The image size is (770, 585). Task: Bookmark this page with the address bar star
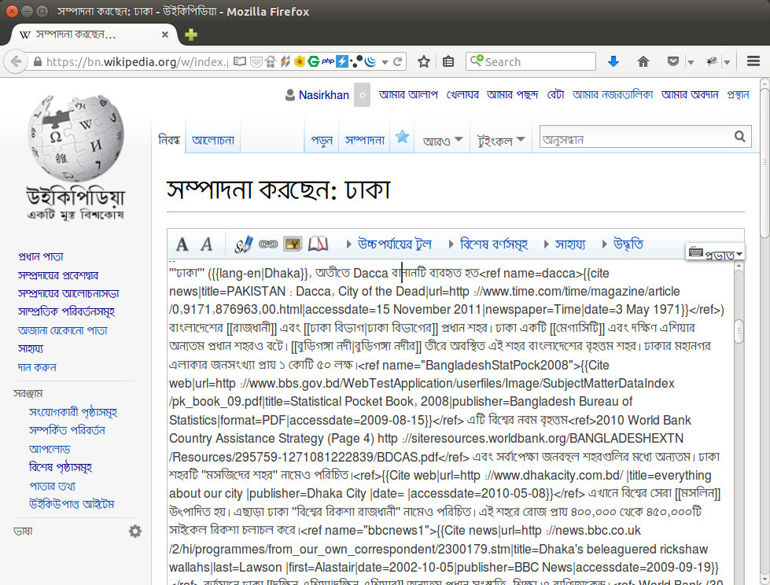click(x=423, y=61)
